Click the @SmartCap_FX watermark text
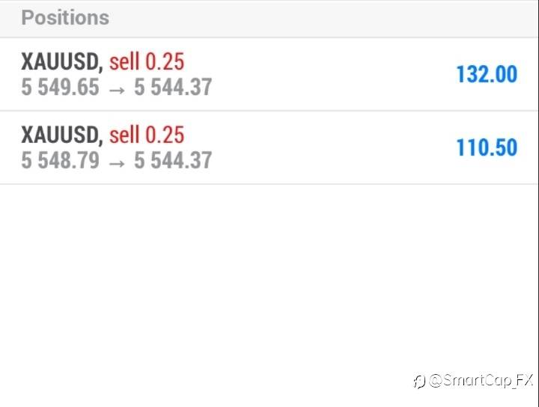The width and height of the screenshot is (539, 407). (x=481, y=381)
